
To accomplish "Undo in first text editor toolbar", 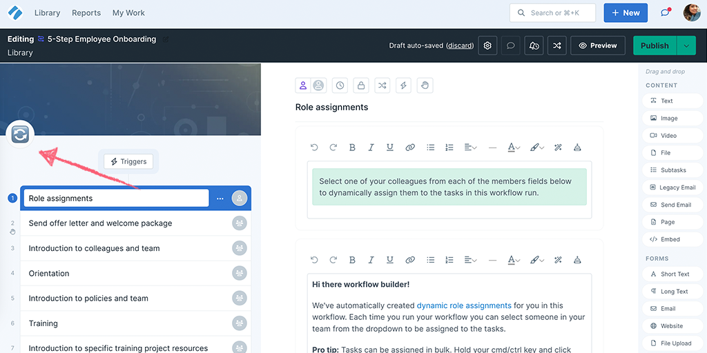I will pos(314,148).
